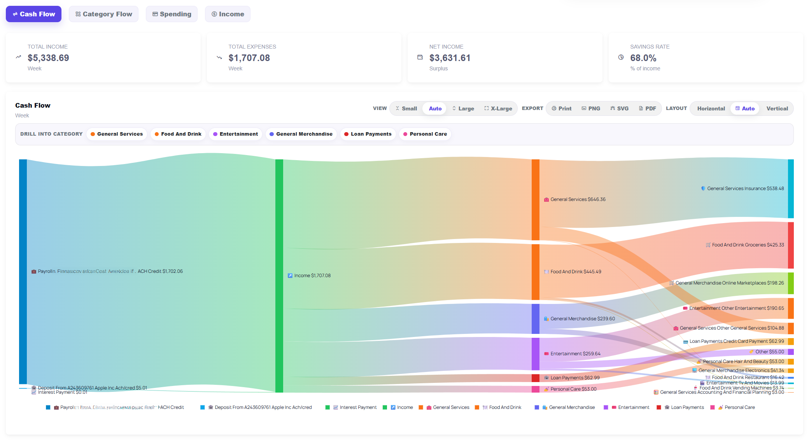Screen dimensions: 809x440
Task: Click General Services $646.36 label
Action: tap(574, 199)
